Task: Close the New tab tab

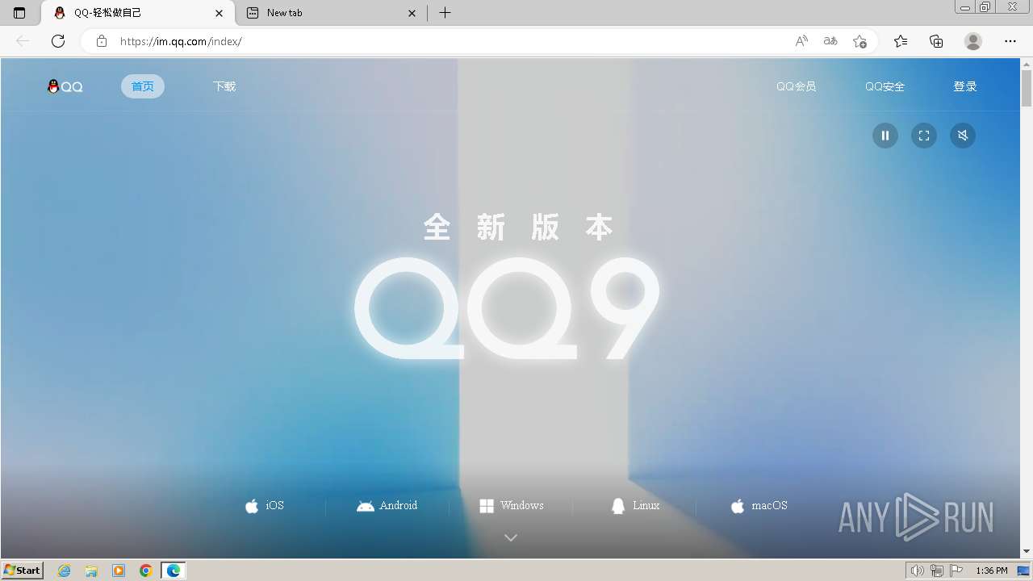Action: [x=412, y=13]
